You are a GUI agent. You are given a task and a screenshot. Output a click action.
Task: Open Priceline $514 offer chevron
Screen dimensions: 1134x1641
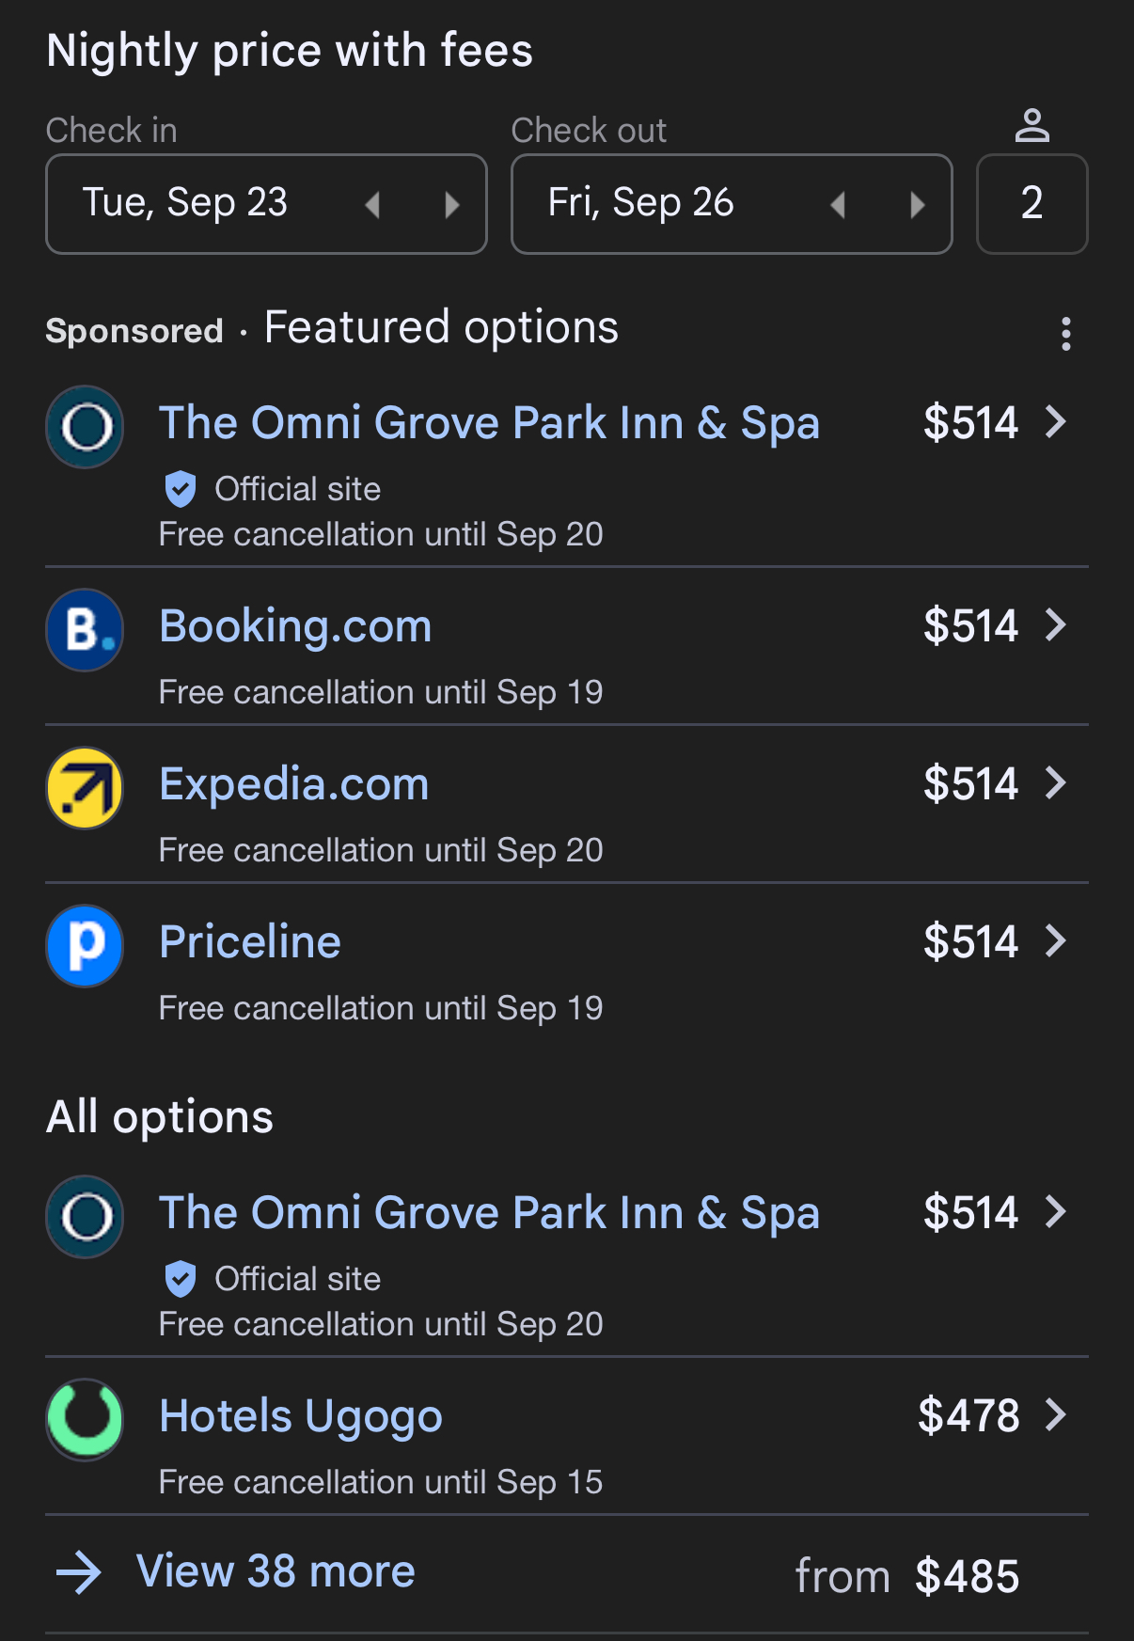[x=1056, y=941]
